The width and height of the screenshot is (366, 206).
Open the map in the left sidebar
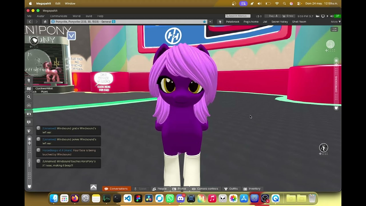29,89
